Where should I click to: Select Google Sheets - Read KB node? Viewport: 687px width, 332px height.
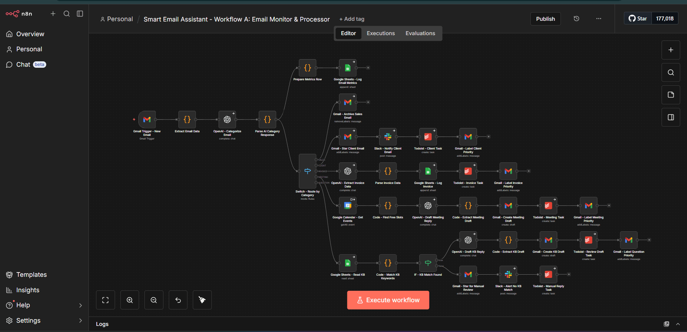coord(348,263)
